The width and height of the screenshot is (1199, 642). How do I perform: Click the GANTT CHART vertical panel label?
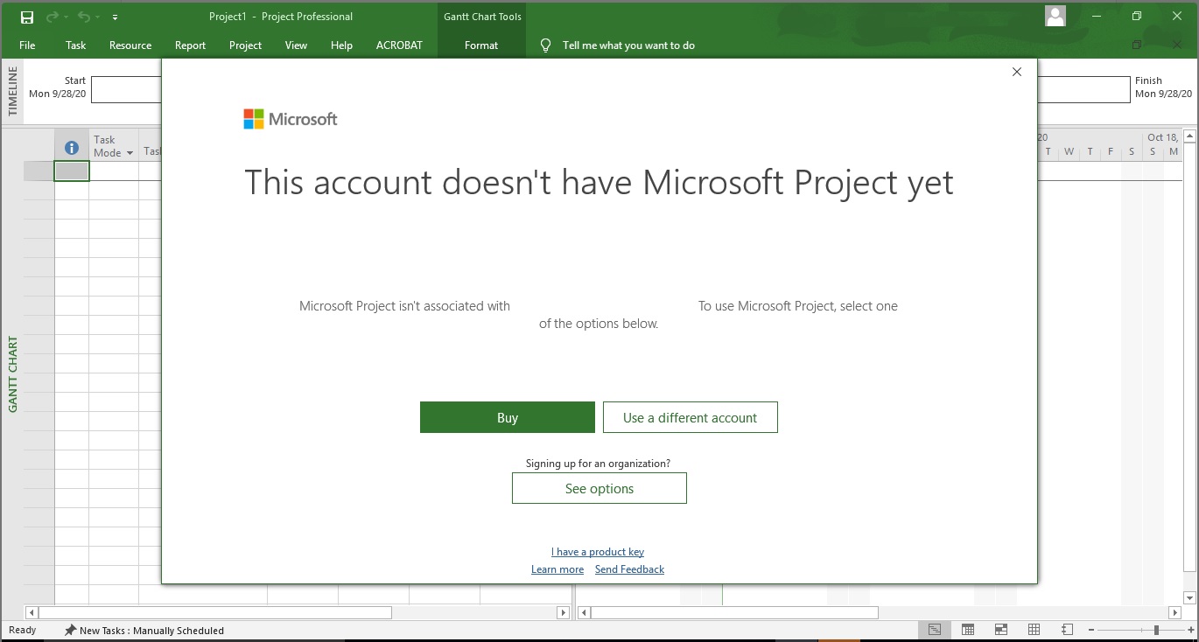[12, 373]
